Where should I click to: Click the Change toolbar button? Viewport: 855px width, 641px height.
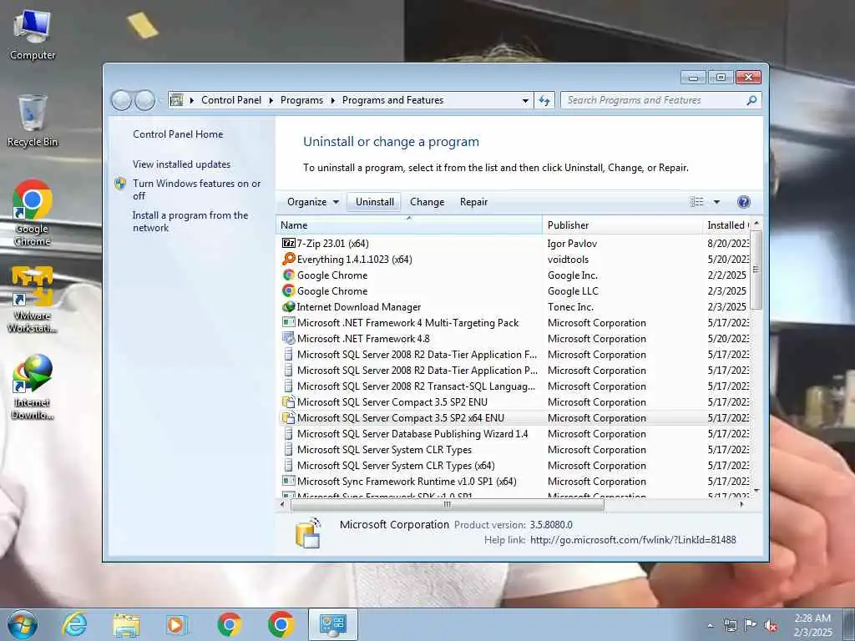427,202
